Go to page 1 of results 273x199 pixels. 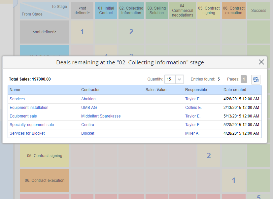coord(244,79)
